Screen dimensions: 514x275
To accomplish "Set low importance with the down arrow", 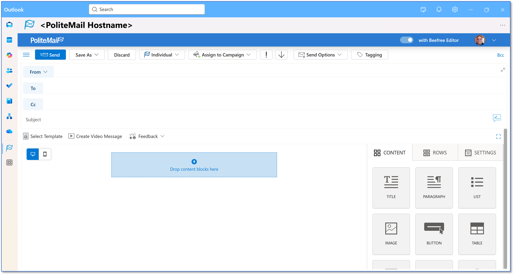I will coord(281,55).
